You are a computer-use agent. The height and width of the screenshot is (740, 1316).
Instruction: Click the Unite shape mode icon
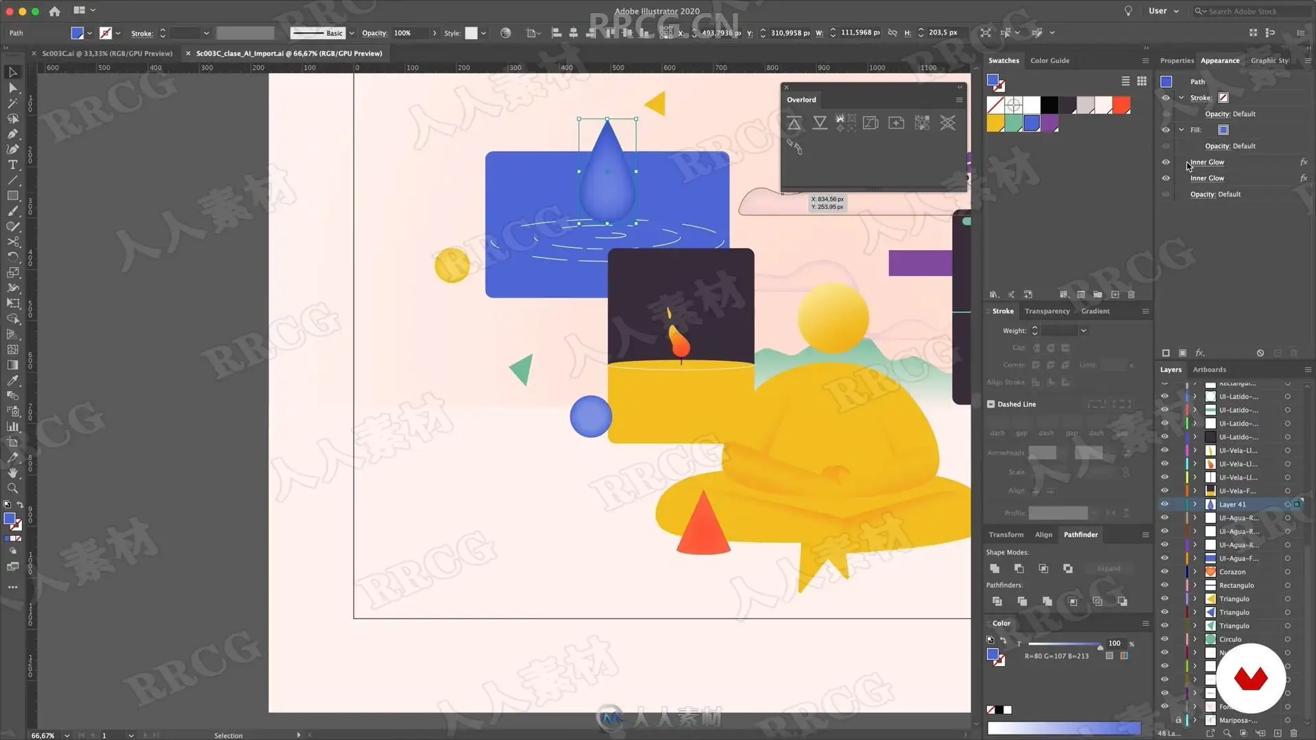995,569
